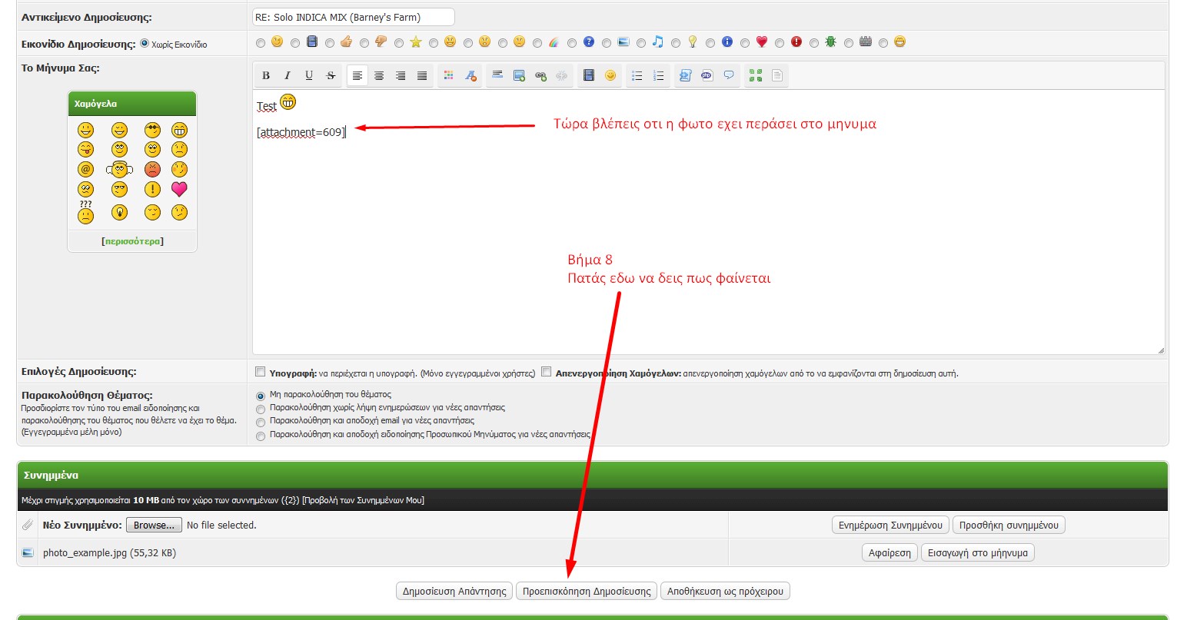Screen dimensions: 1197x620
Task: Insert the angry red smiley
Action: pyautogui.click(x=152, y=169)
